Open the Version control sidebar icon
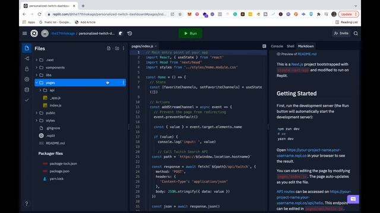Screen dimensions: 380x213 tap(27, 59)
